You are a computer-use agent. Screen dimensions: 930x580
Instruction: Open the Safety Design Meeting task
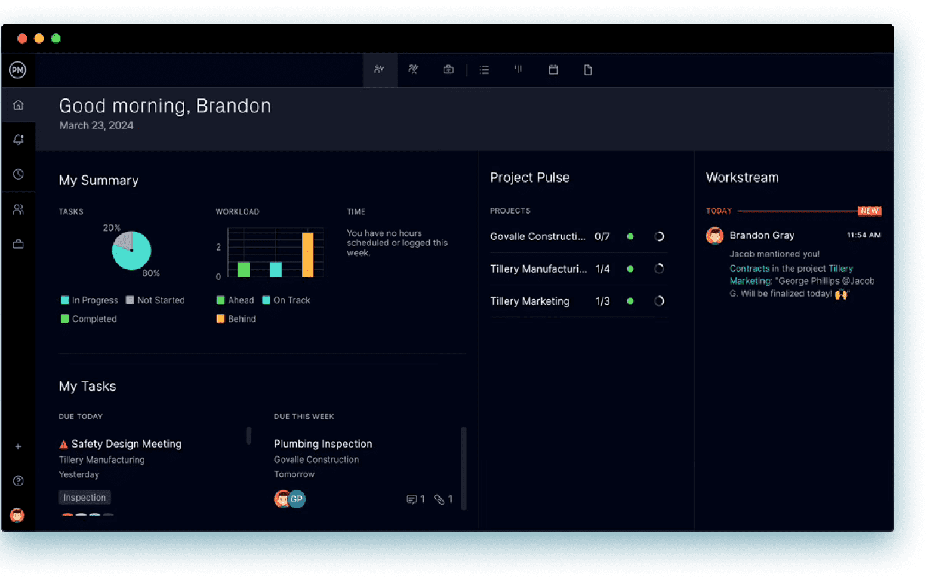[x=126, y=443]
